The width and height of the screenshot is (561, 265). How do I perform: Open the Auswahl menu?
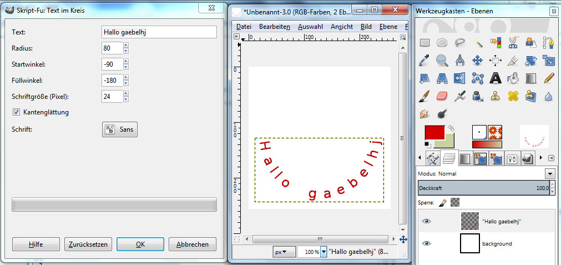click(310, 27)
